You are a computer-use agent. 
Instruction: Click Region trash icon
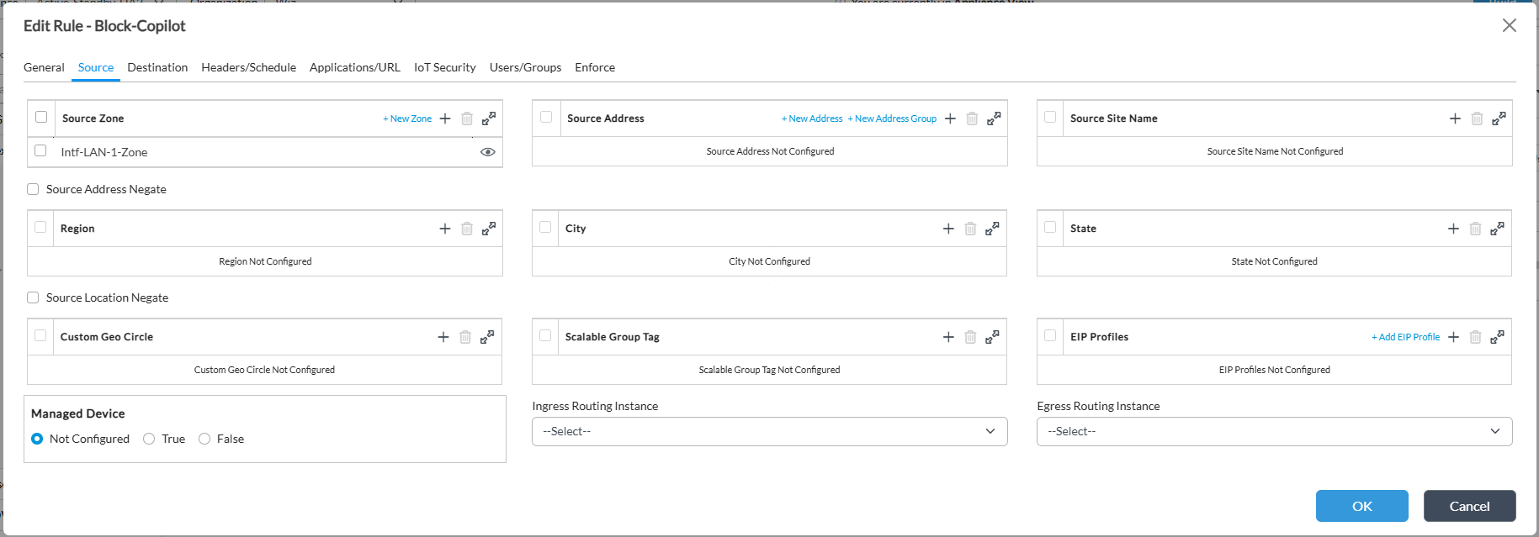(467, 229)
